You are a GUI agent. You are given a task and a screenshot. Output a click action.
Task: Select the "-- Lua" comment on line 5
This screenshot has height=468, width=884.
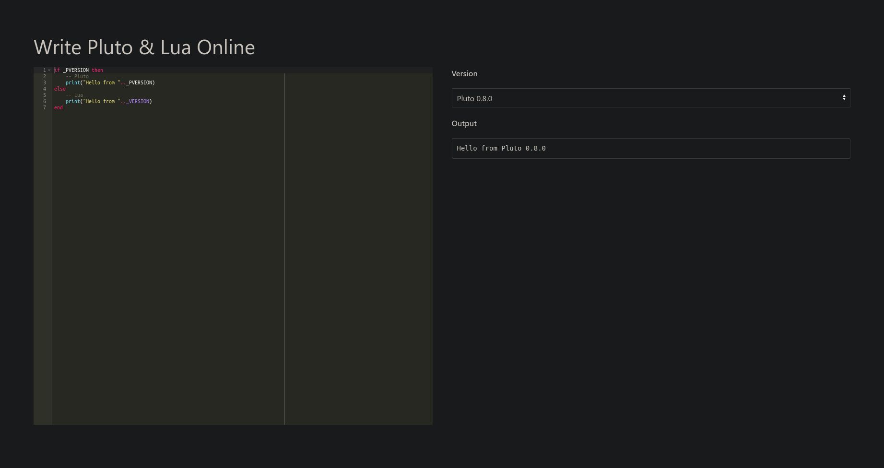pos(75,95)
